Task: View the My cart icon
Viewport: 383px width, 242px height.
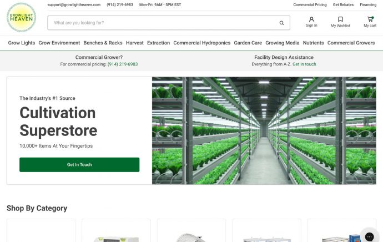Action: (370, 19)
